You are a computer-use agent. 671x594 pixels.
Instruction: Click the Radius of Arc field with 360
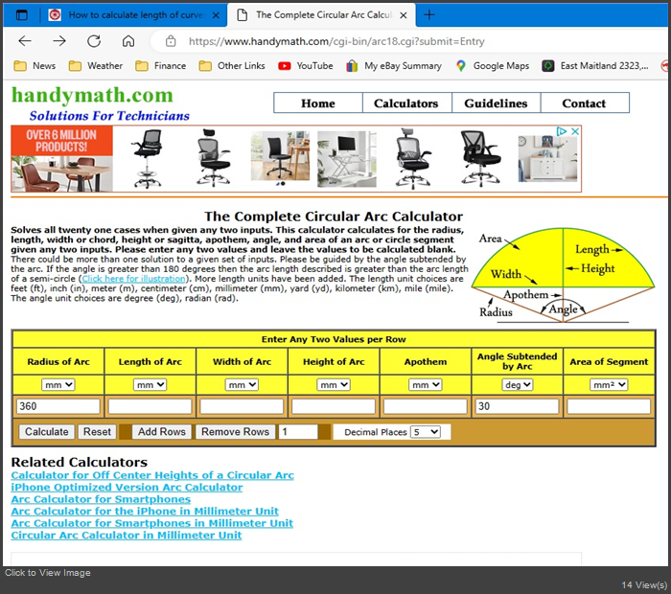coord(58,406)
